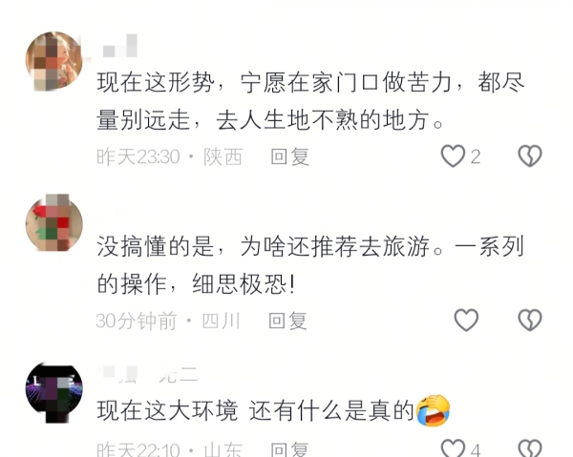Like the Shandong comment with 4 likes
This screenshot has width=573, height=457.
click(x=453, y=448)
